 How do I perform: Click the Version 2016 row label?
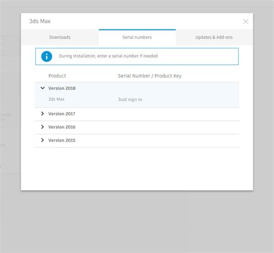(62, 127)
